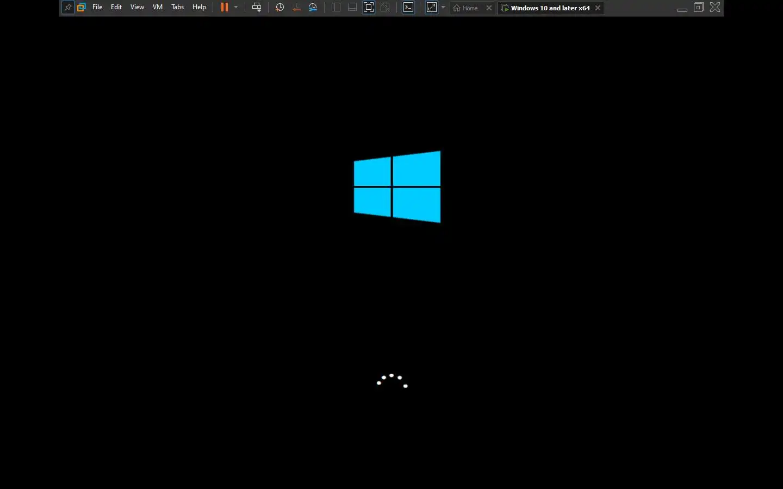
Task: Take a snapshot of the VM
Action: coord(279,8)
